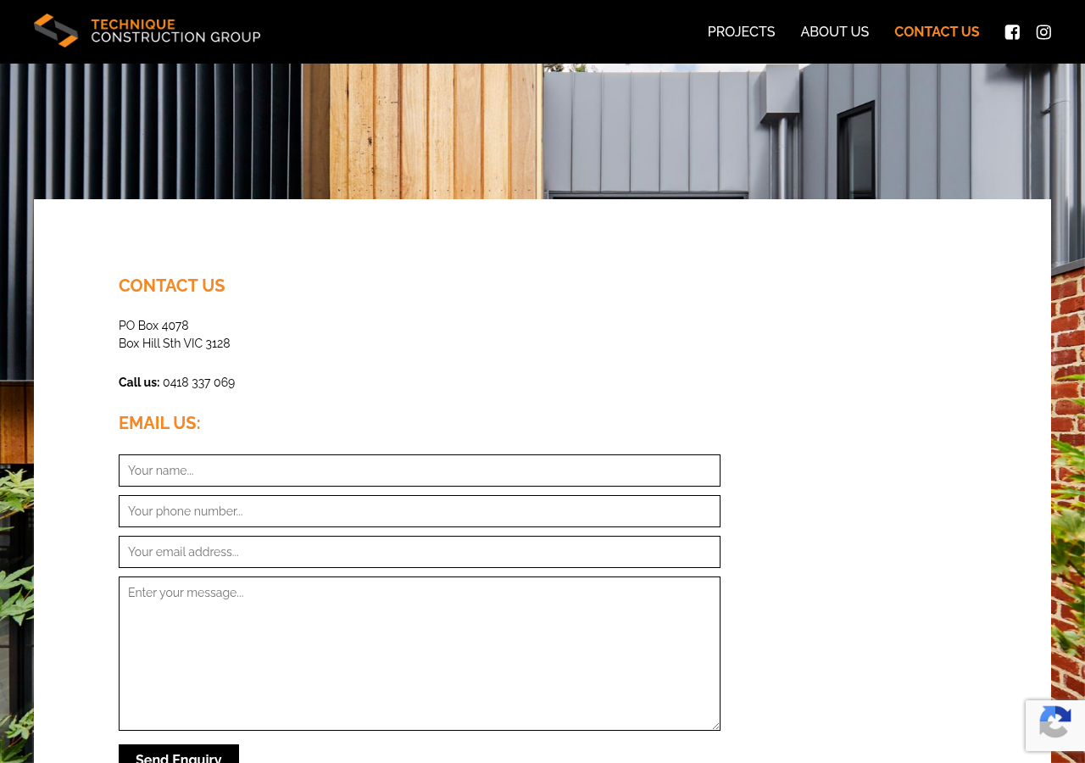Click the EMAIL US heading
1085x763 pixels.
[x=159, y=421]
